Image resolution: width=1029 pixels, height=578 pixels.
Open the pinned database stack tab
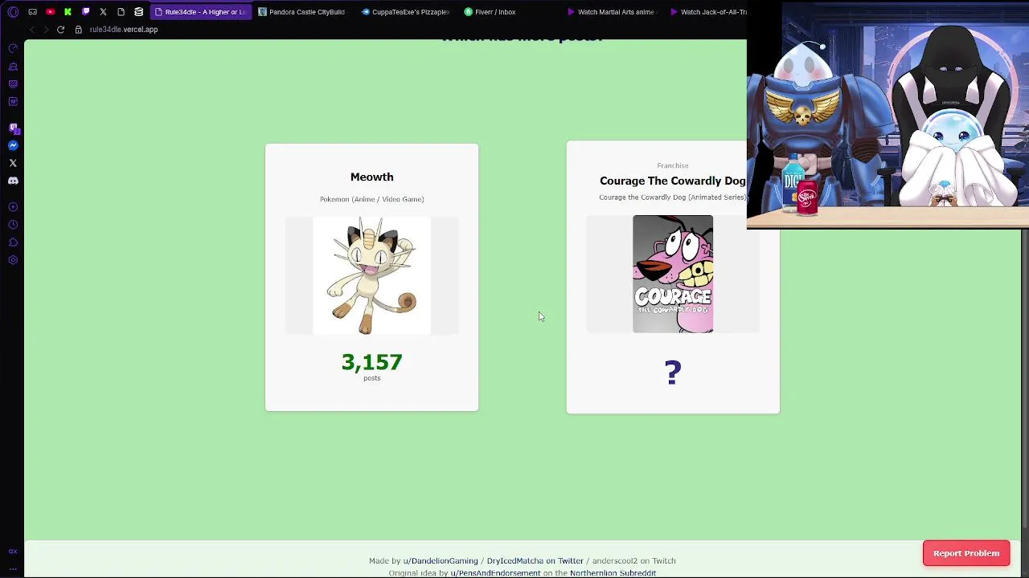138,12
